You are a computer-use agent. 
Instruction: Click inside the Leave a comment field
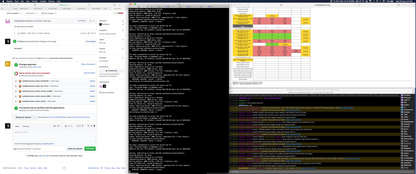(55, 136)
